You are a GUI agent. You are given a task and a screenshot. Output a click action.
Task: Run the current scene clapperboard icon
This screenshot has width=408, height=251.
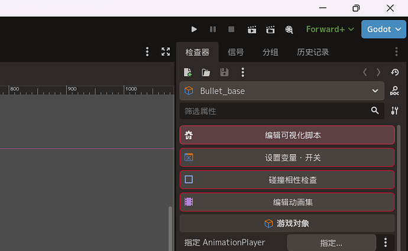[x=252, y=29]
